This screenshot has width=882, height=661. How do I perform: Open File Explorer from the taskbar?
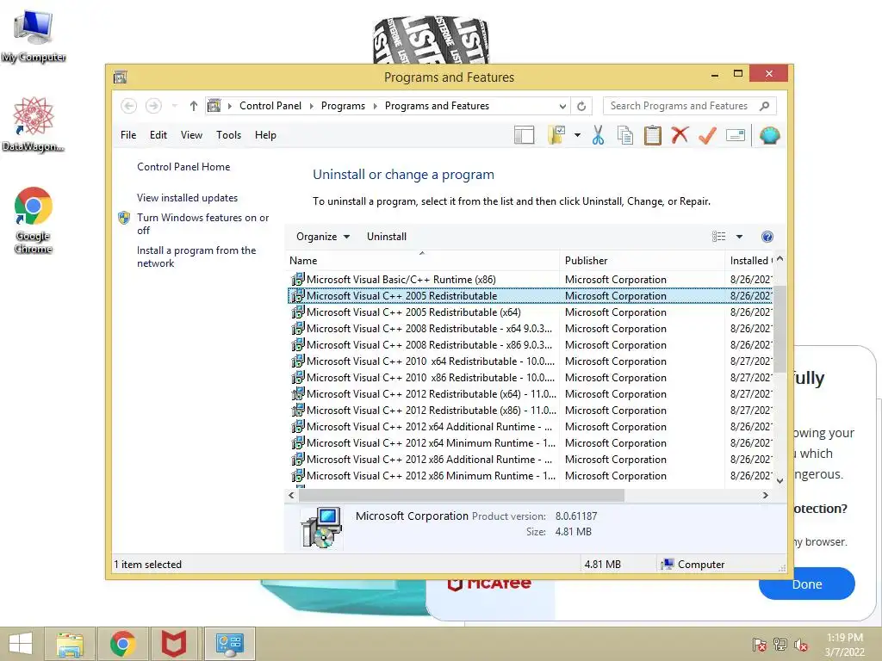[x=70, y=644]
